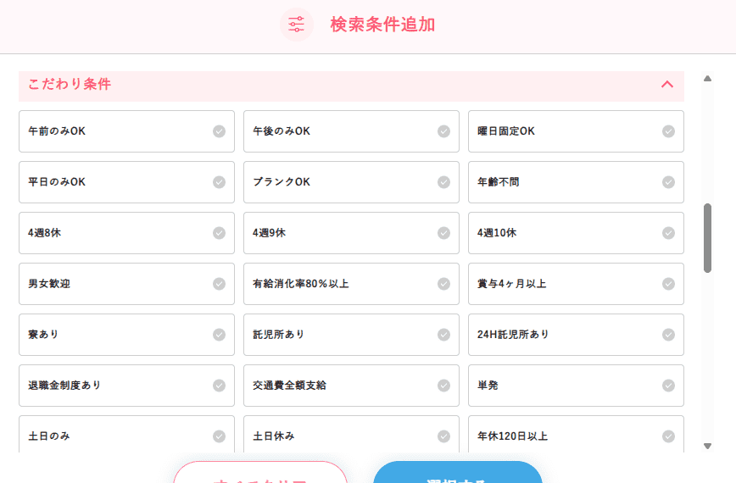Viewport: 736px width, 483px height.
Task: Enable the 寮あり condition
Action: 126,335
